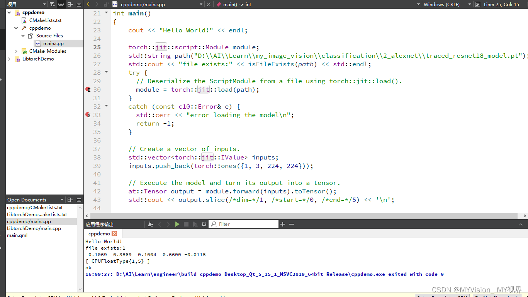Close the current main.cpp editor document
528x297 pixels.
click(x=209, y=4)
